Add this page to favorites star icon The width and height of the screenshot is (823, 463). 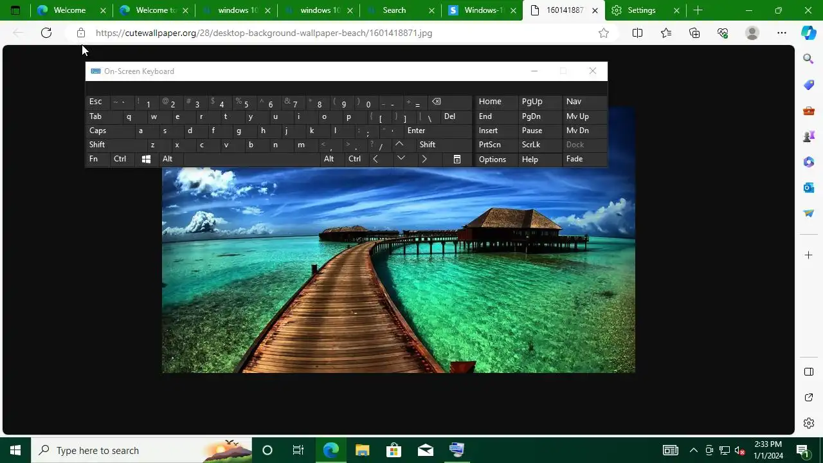(603, 33)
